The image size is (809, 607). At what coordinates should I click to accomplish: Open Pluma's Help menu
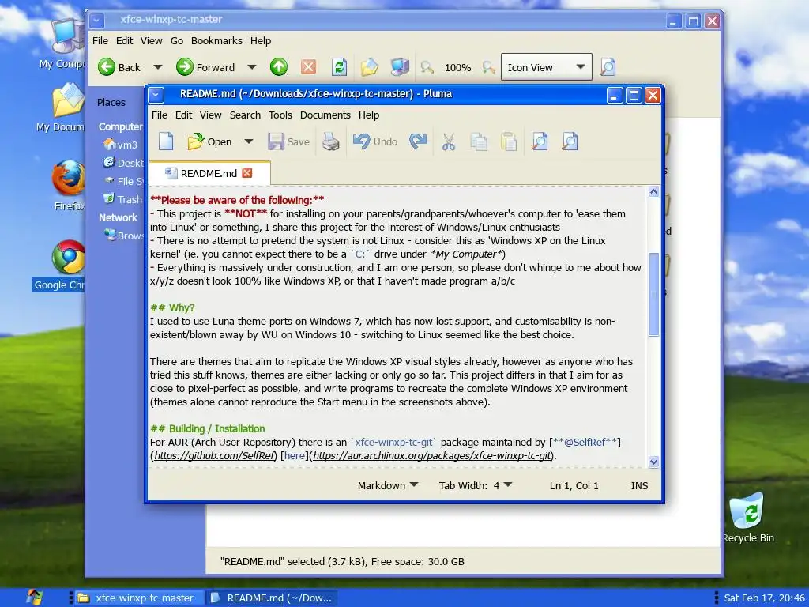click(x=369, y=115)
